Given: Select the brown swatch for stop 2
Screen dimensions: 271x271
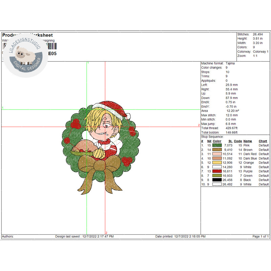Looking at the screenshot, I should [x=217, y=150].
